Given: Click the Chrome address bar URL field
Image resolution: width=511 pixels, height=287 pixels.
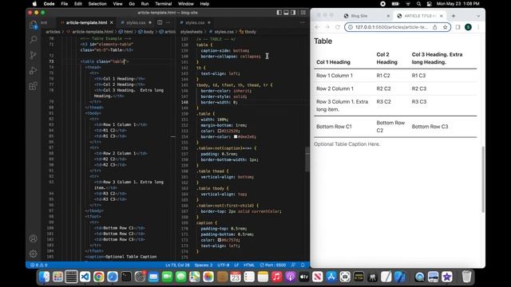Looking at the screenshot, I should click(391, 27).
